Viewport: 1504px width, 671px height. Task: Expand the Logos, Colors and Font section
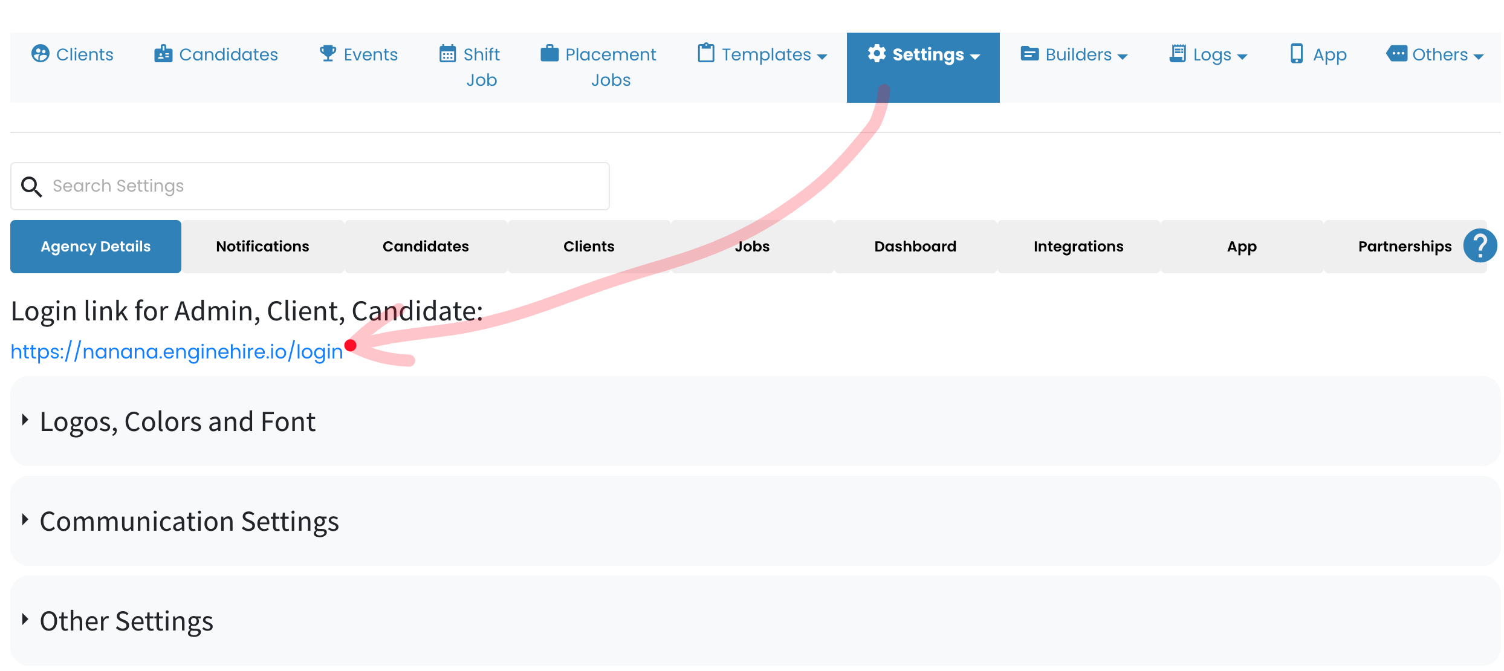coord(755,421)
